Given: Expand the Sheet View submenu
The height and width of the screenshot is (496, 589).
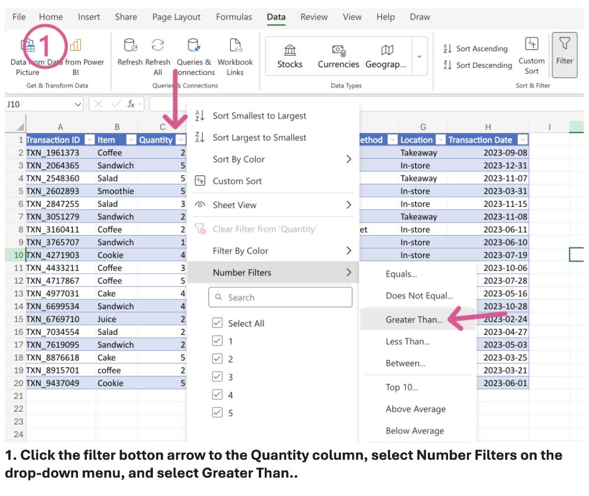Looking at the screenshot, I should point(349,205).
